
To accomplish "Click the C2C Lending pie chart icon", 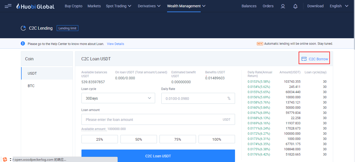I will pos(23,28).
